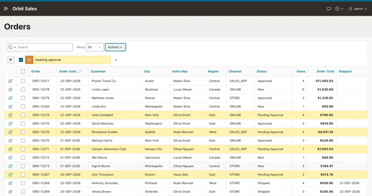Open the Actions menu
The image size is (372, 196).
click(x=115, y=47)
